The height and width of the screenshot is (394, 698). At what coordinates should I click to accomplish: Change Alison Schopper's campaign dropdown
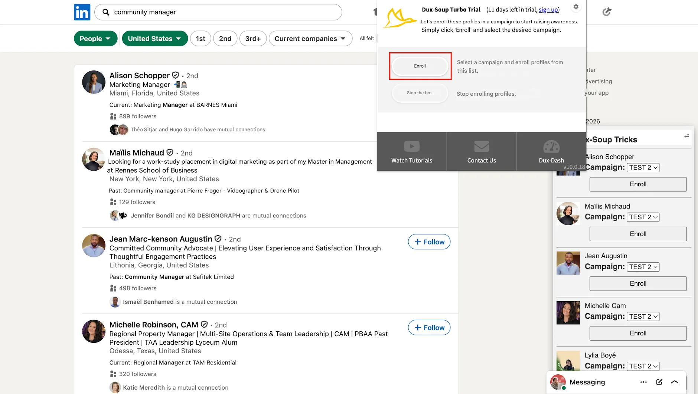pyautogui.click(x=643, y=167)
